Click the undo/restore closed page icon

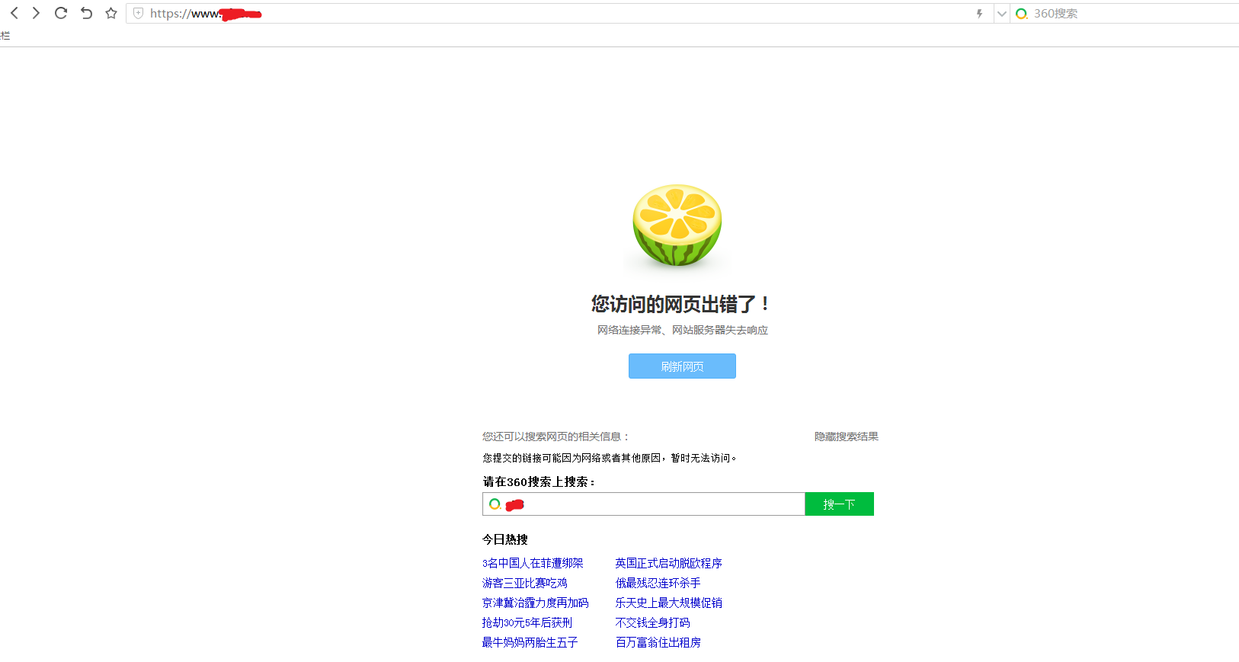(86, 13)
